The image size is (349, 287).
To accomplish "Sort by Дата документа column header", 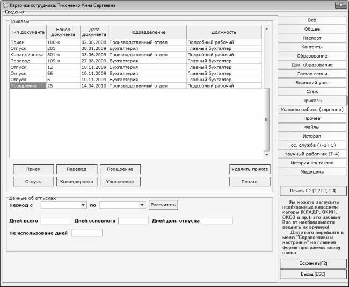I will pyautogui.click(x=94, y=32).
